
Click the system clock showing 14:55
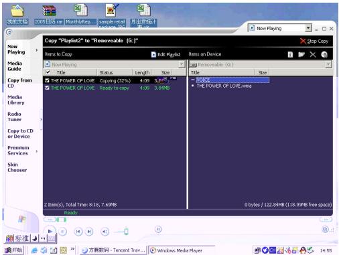pos(326,251)
